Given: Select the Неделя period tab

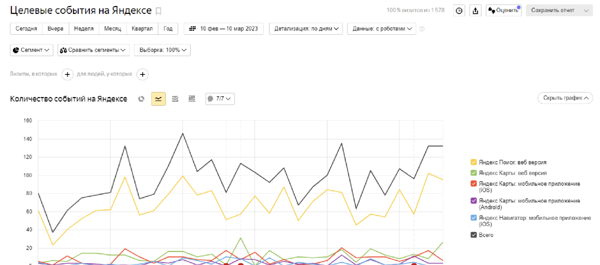Looking at the screenshot, I should 84,29.
